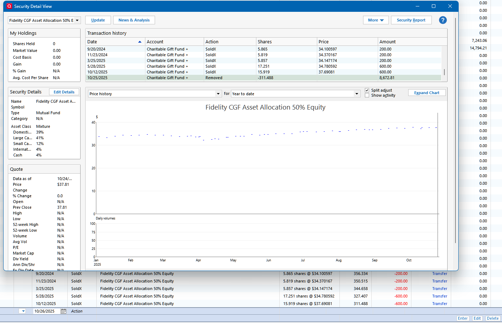This screenshot has width=502, height=324.
Task: Open help with the blue question mark icon
Action: click(443, 20)
